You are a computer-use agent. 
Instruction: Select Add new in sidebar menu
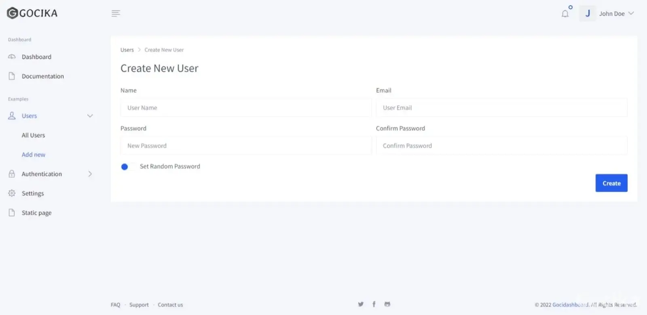[x=34, y=155]
